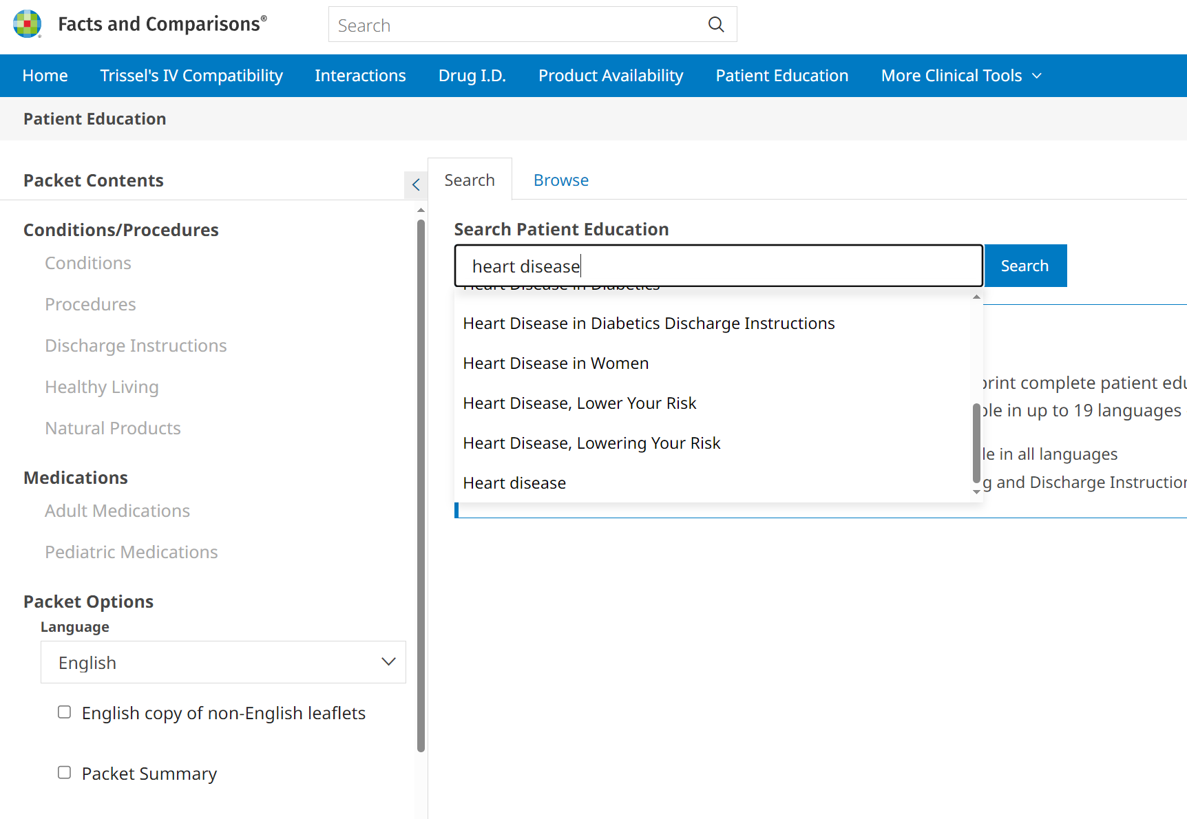Choose Heart Disease, Lower Your Risk
This screenshot has height=819, width=1187.
tap(579, 403)
